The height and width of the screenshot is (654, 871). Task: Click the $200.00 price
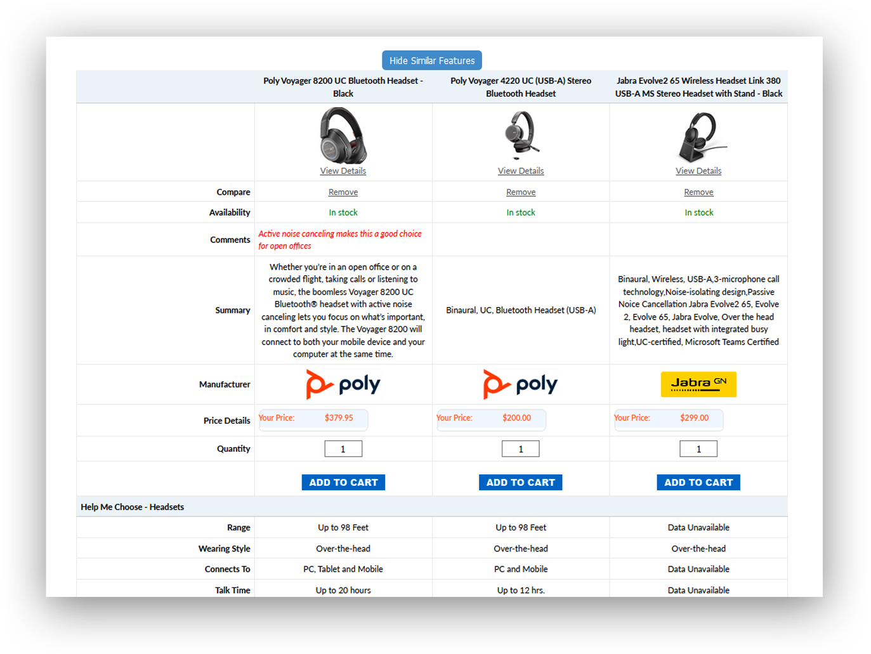click(516, 418)
